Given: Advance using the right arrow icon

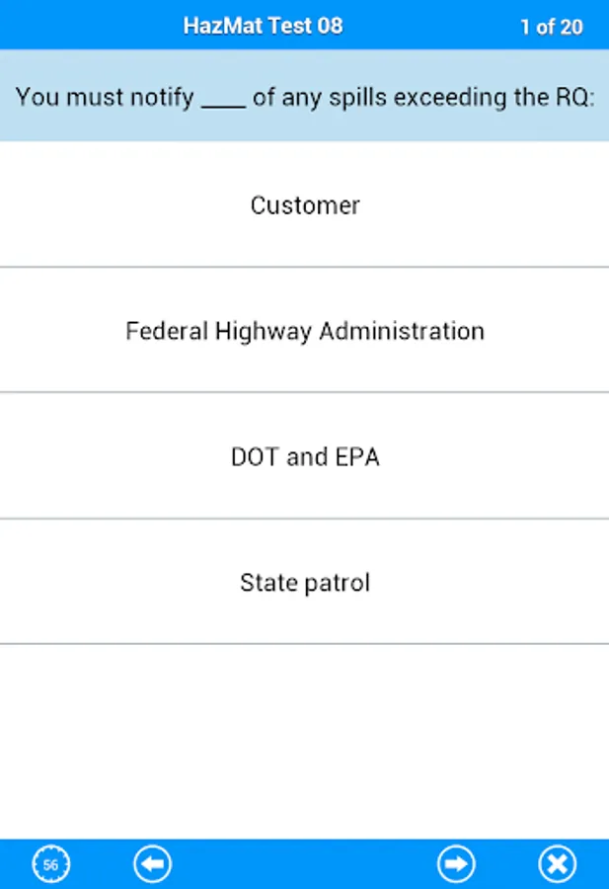Looking at the screenshot, I should tap(456, 864).
